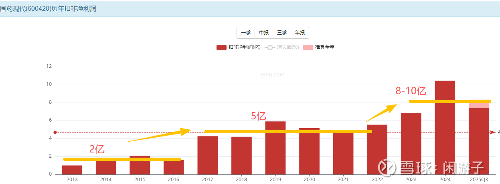Viewport: 500px width, 184px height.
Task: Select the 2019 profit bar
Action: click(275, 148)
